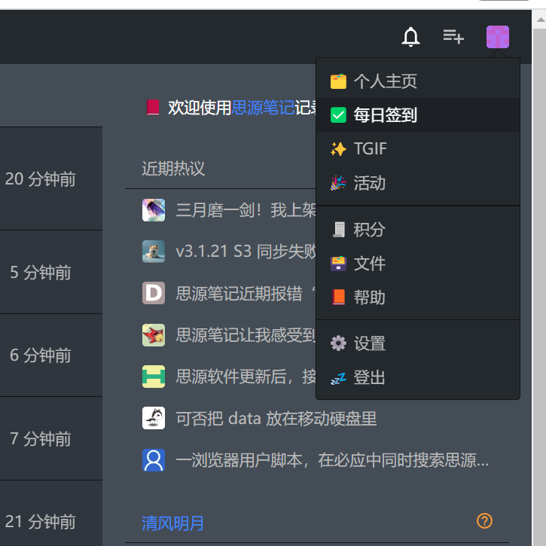The width and height of the screenshot is (546, 546).
Task: Open TGIF from the user menu
Action: tap(418, 148)
